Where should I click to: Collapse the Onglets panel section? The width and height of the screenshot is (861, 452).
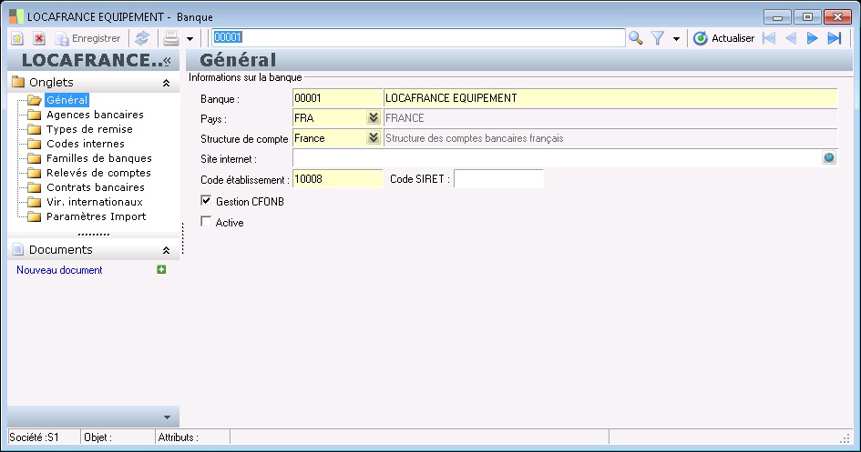click(166, 83)
